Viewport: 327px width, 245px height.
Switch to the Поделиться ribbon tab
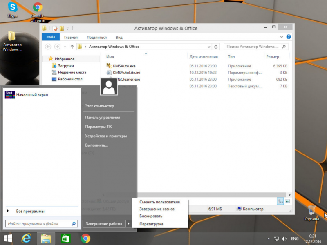[x=97, y=37]
